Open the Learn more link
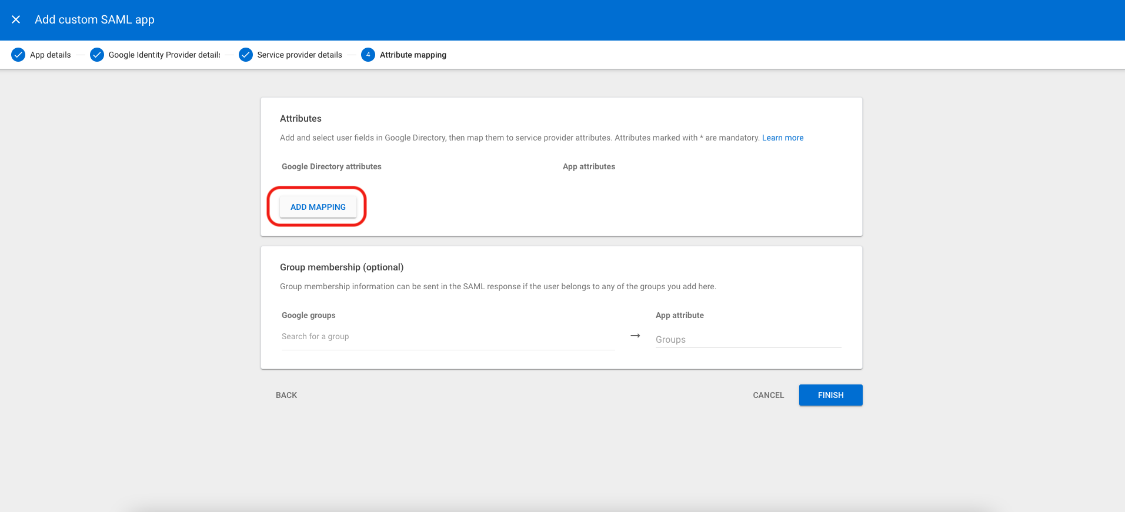Viewport: 1125px width, 512px height. [782, 138]
